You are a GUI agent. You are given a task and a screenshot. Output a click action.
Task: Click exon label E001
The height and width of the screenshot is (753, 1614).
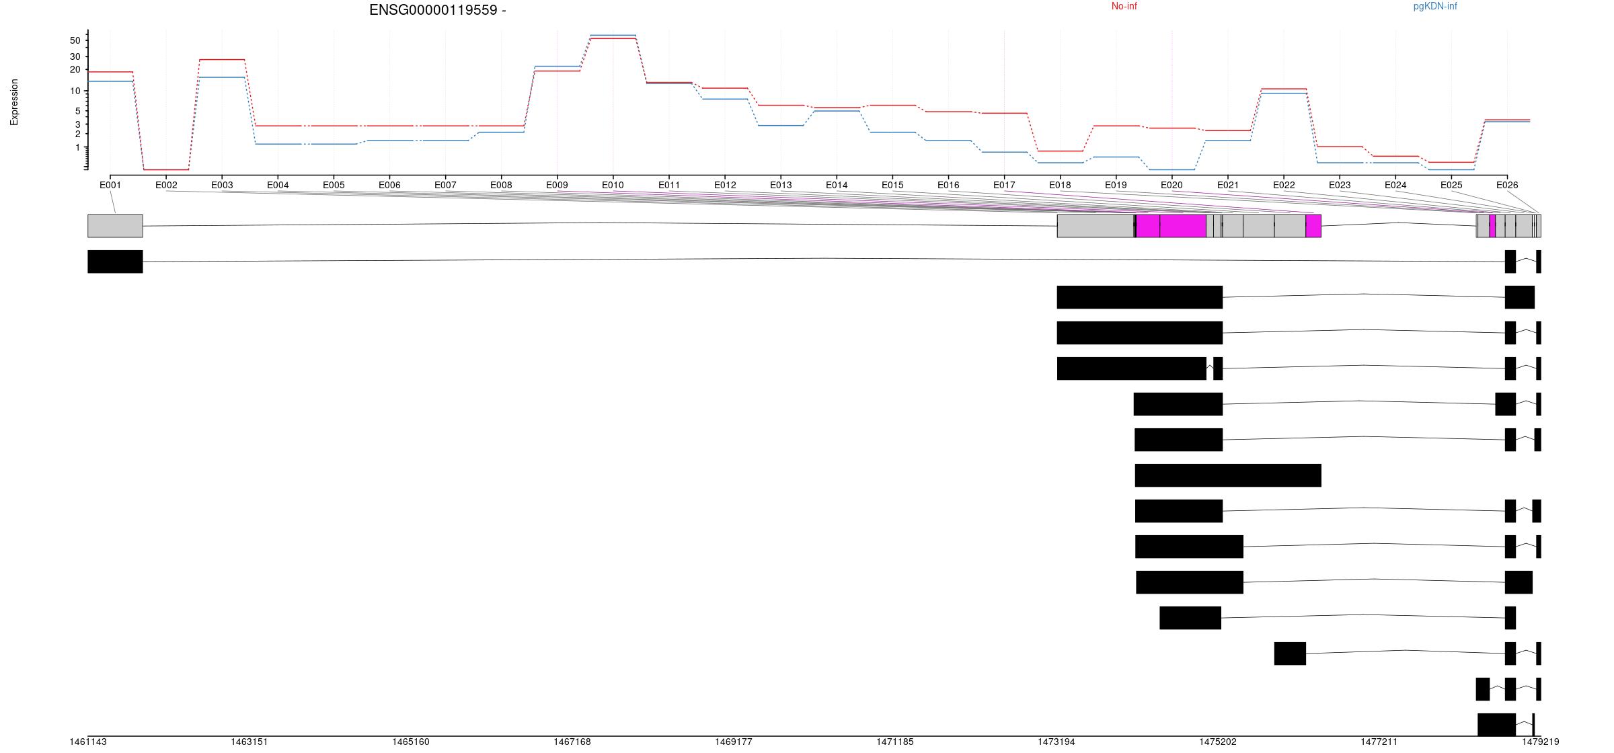pos(110,185)
